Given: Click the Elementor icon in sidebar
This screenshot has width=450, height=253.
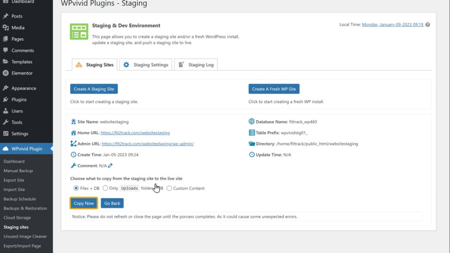Looking at the screenshot, I should [x=6, y=73].
